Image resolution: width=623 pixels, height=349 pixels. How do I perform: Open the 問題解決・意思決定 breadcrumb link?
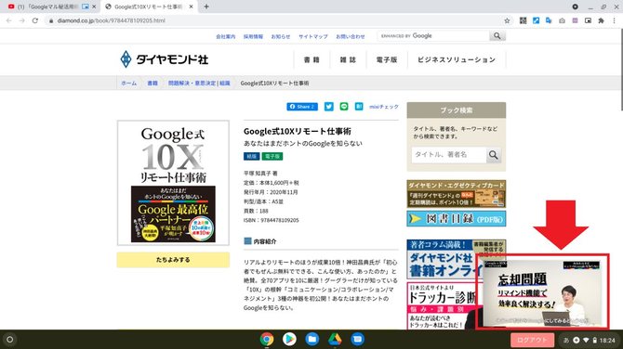click(x=192, y=84)
